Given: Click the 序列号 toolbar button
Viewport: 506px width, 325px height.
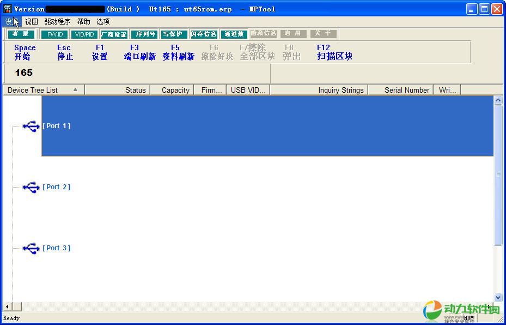Looking at the screenshot, I should point(144,34).
